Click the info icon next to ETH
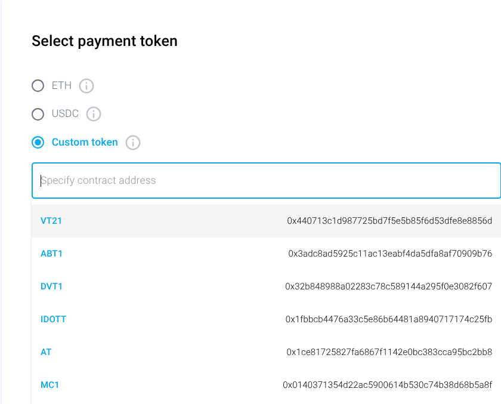This screenshot has height=404, width=501. click(x=86, y=86)
